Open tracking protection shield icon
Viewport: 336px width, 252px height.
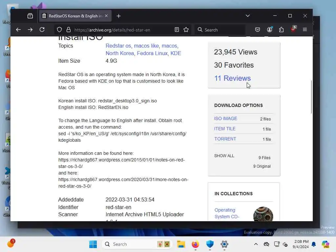click(x=59, y=30)
